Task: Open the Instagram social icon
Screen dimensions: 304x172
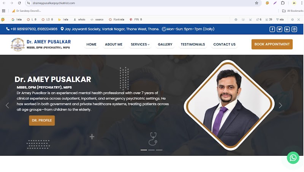Action: point(294,29)
